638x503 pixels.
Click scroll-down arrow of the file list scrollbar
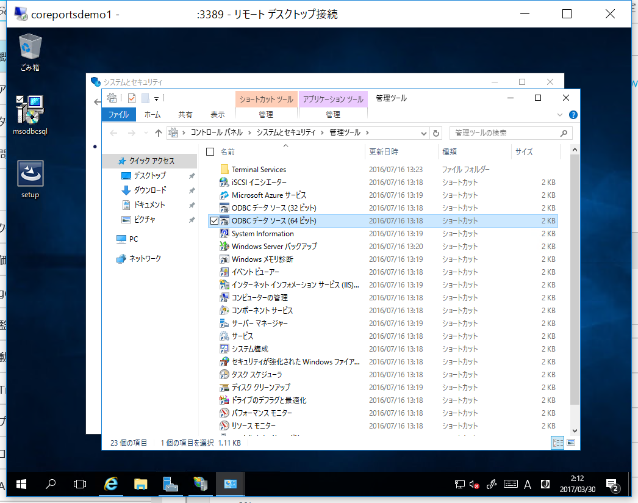[x=575, y=430]
